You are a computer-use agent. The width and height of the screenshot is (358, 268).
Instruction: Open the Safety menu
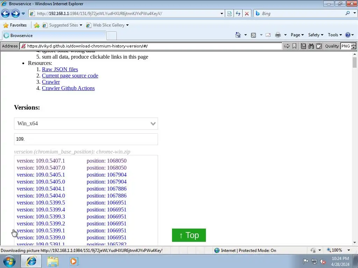tap(316, 35)
